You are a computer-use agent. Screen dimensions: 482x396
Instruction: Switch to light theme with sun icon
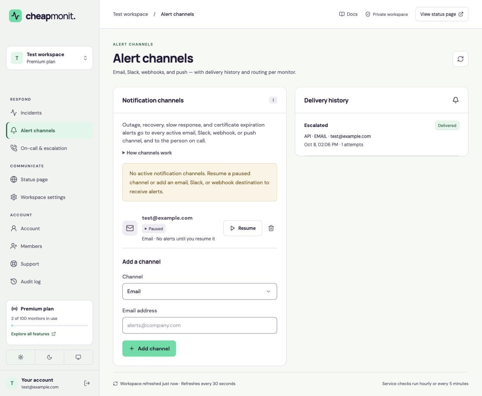[21, 357]
